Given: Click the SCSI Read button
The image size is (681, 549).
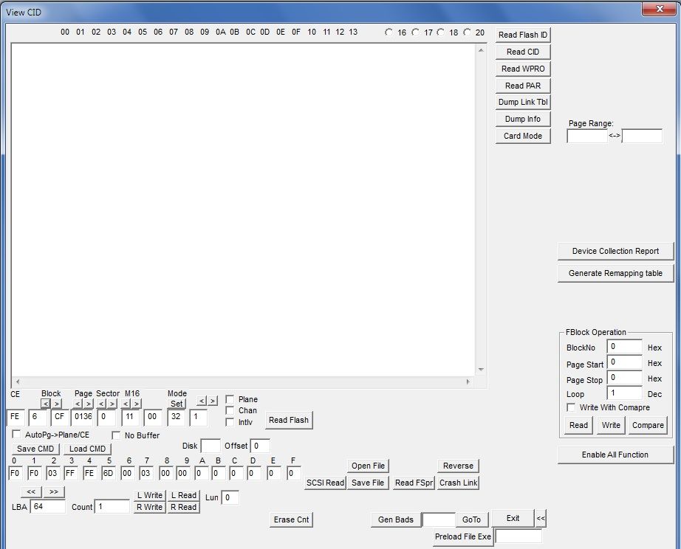Looking at the screenshot, I should tap(325, 483).
